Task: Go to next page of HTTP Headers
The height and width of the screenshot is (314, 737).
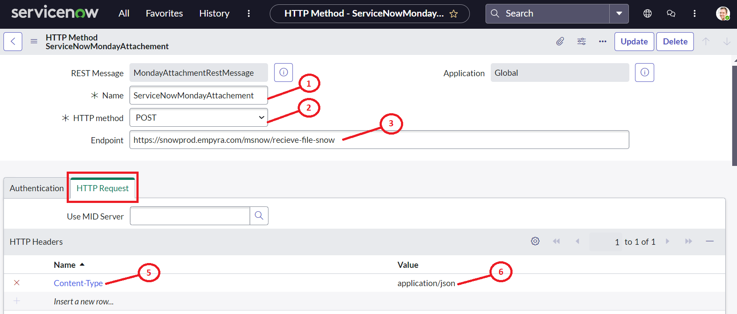Action: click(667, 241)
